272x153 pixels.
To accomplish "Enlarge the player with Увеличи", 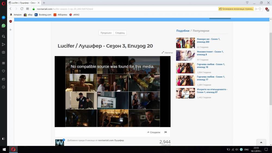I will pyautogui.click(x=167, y=52).
